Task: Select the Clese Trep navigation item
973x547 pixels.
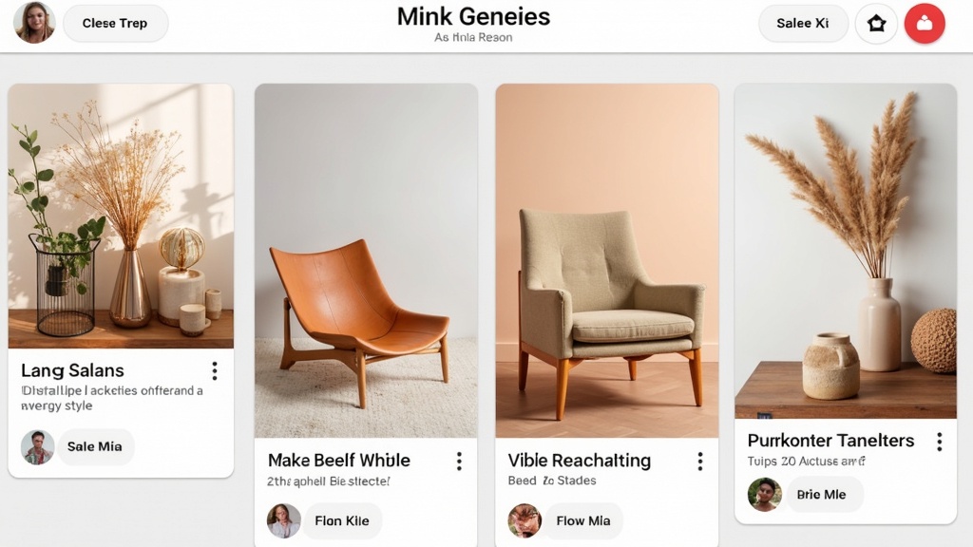Action: (115, 23)
